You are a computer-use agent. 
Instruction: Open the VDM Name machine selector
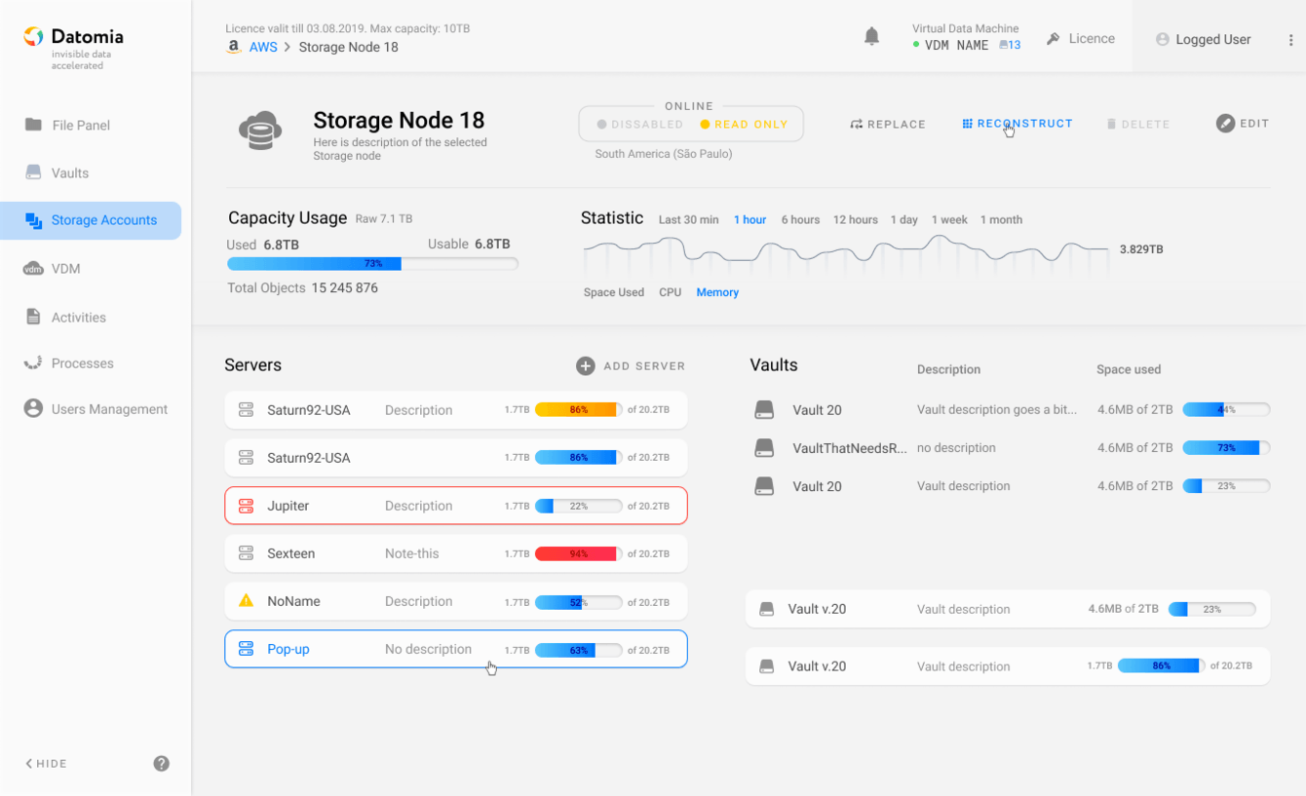[x=956, y=45]
